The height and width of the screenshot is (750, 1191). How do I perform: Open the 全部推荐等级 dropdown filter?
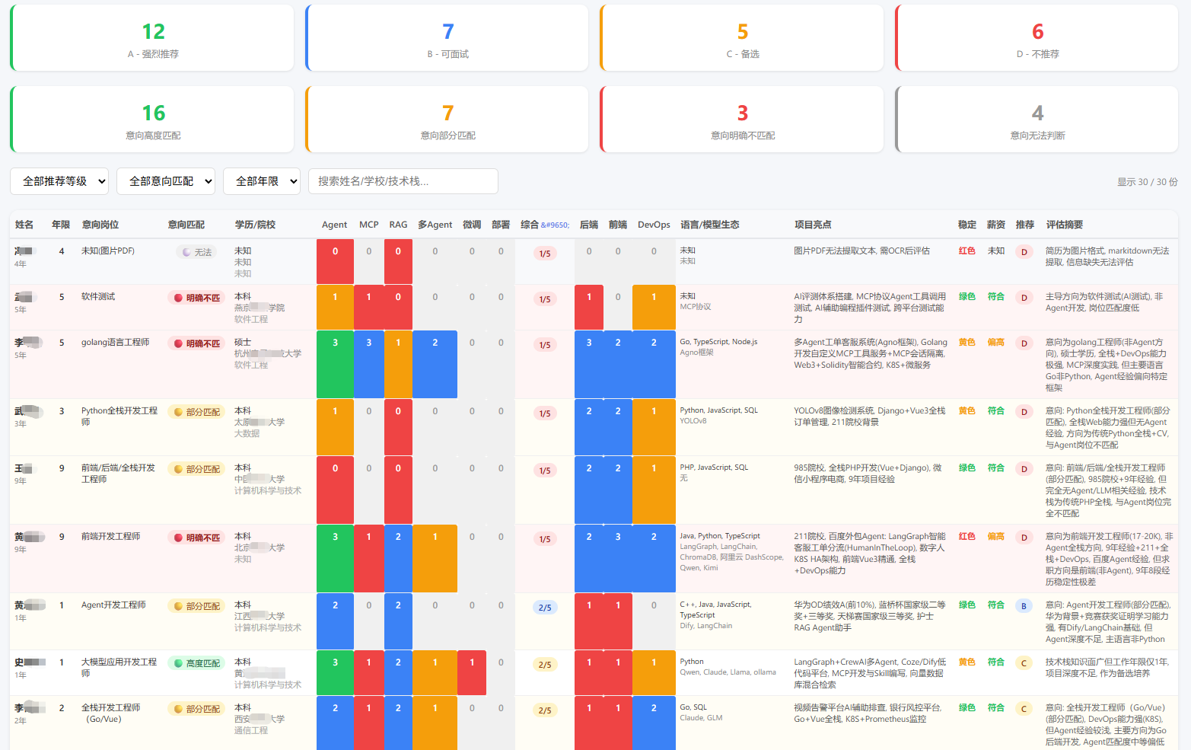59,181
